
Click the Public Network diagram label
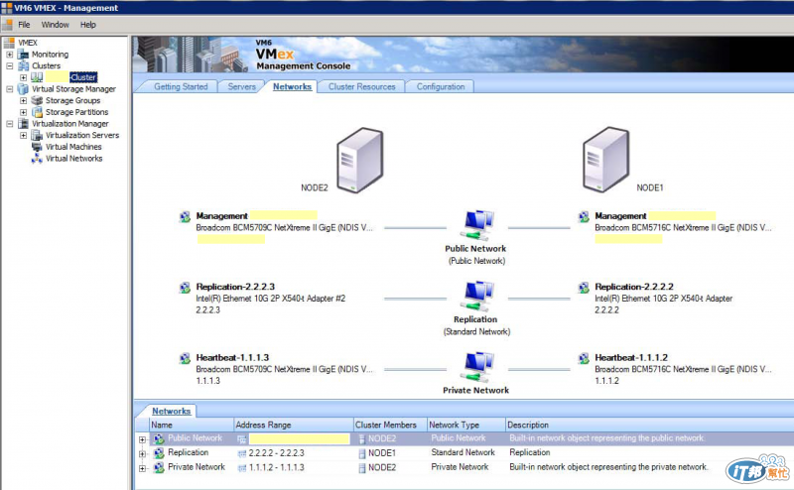475,249
